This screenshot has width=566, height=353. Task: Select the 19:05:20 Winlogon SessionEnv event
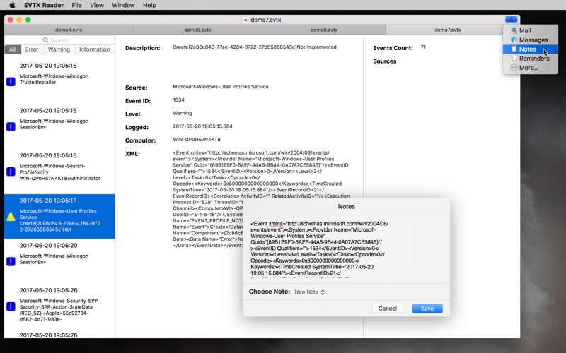pyautogui.click(x=59, y=261)
